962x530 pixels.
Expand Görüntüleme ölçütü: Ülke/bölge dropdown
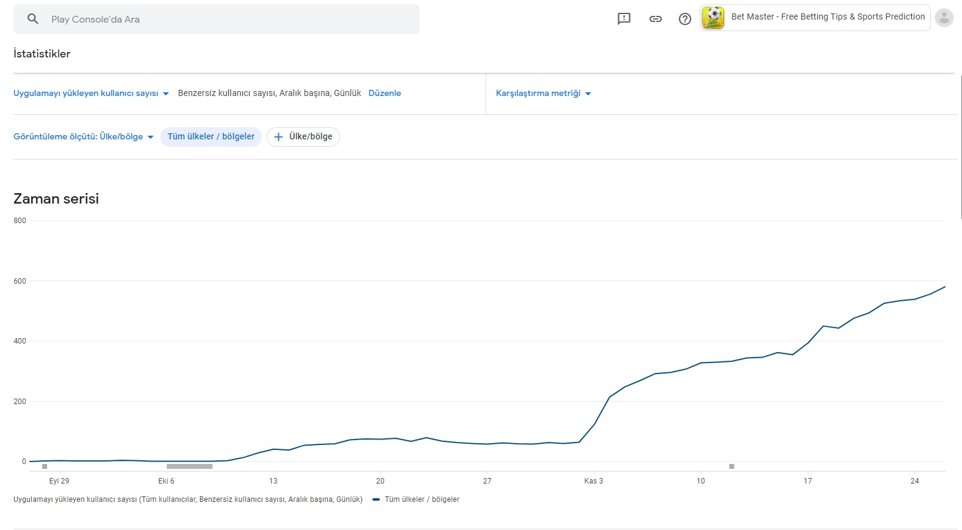(84, 137)
